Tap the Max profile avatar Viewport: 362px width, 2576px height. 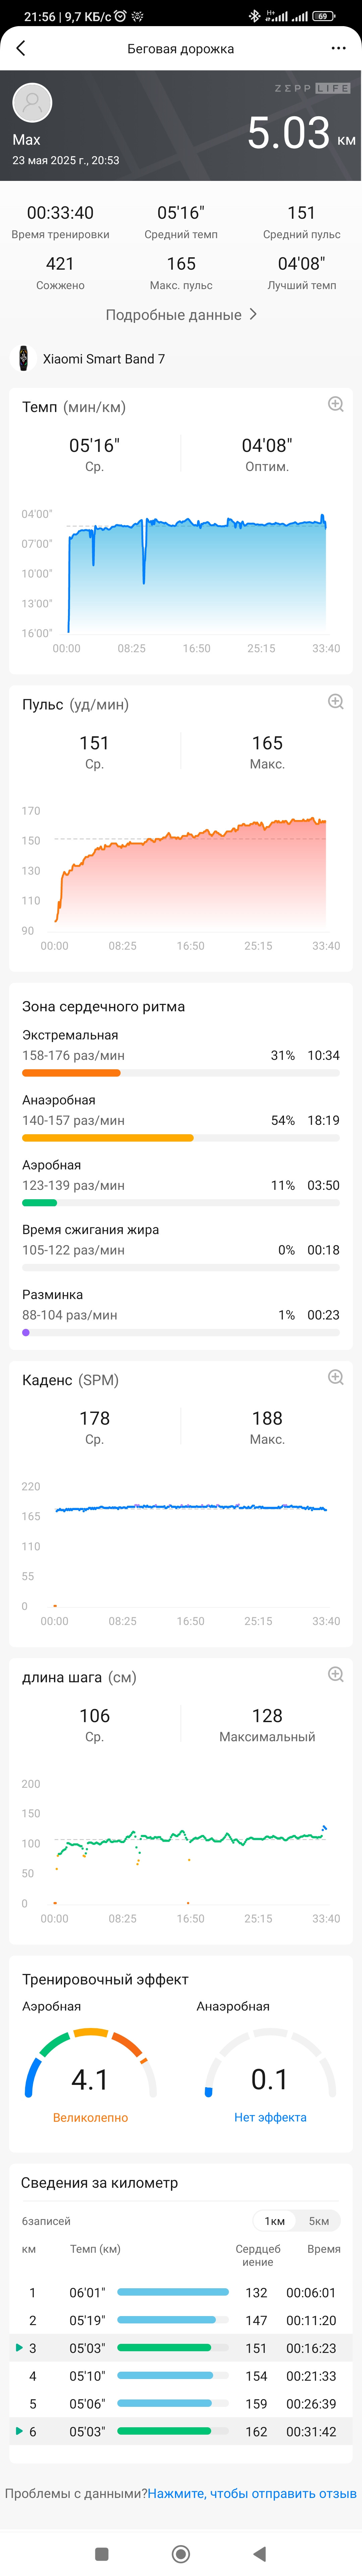32,102
